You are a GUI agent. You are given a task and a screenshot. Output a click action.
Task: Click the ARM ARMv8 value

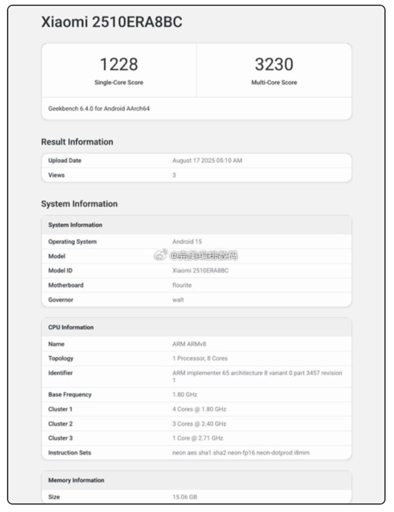[x=189, y=344]
